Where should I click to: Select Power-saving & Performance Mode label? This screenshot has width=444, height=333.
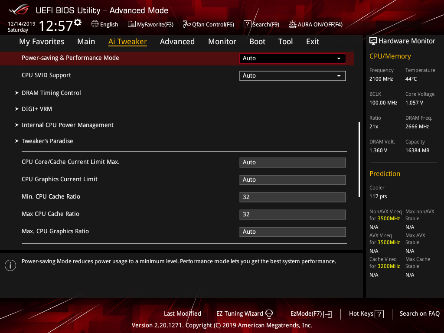pos(70,58)
